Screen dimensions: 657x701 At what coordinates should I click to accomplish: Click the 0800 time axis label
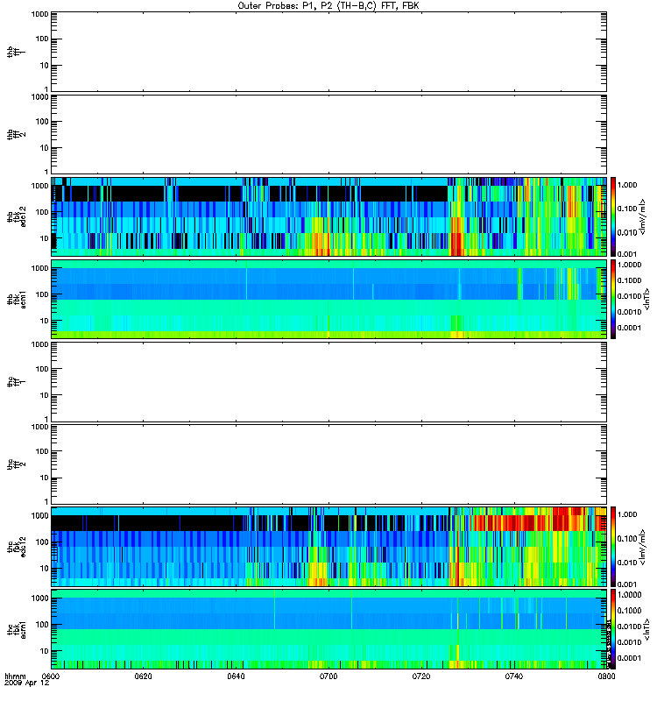pos(606,676)
